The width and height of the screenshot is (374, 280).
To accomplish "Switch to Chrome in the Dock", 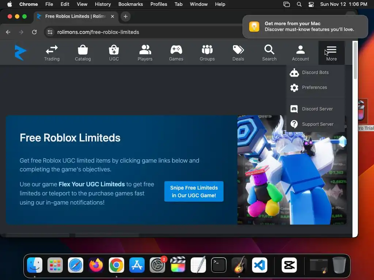I will pyautogui.click(x=117, y=265).
